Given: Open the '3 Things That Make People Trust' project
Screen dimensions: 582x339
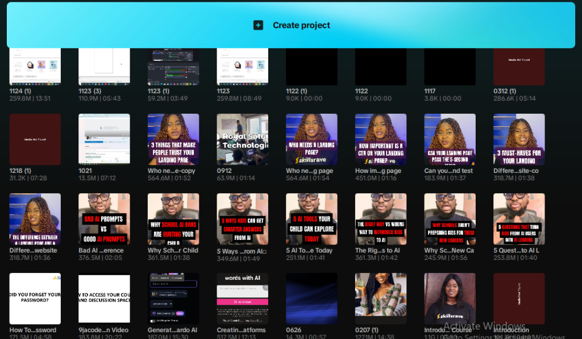Looking at the screenshot, I should coord(173,139).
